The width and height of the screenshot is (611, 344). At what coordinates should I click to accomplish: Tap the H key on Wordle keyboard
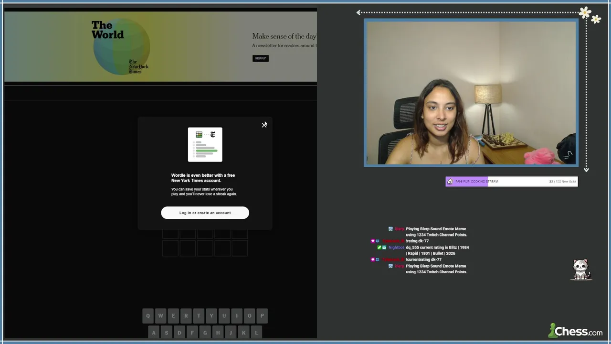point(218,333)
